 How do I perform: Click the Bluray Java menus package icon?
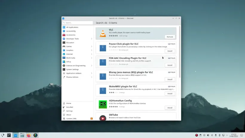click(103, 77)
